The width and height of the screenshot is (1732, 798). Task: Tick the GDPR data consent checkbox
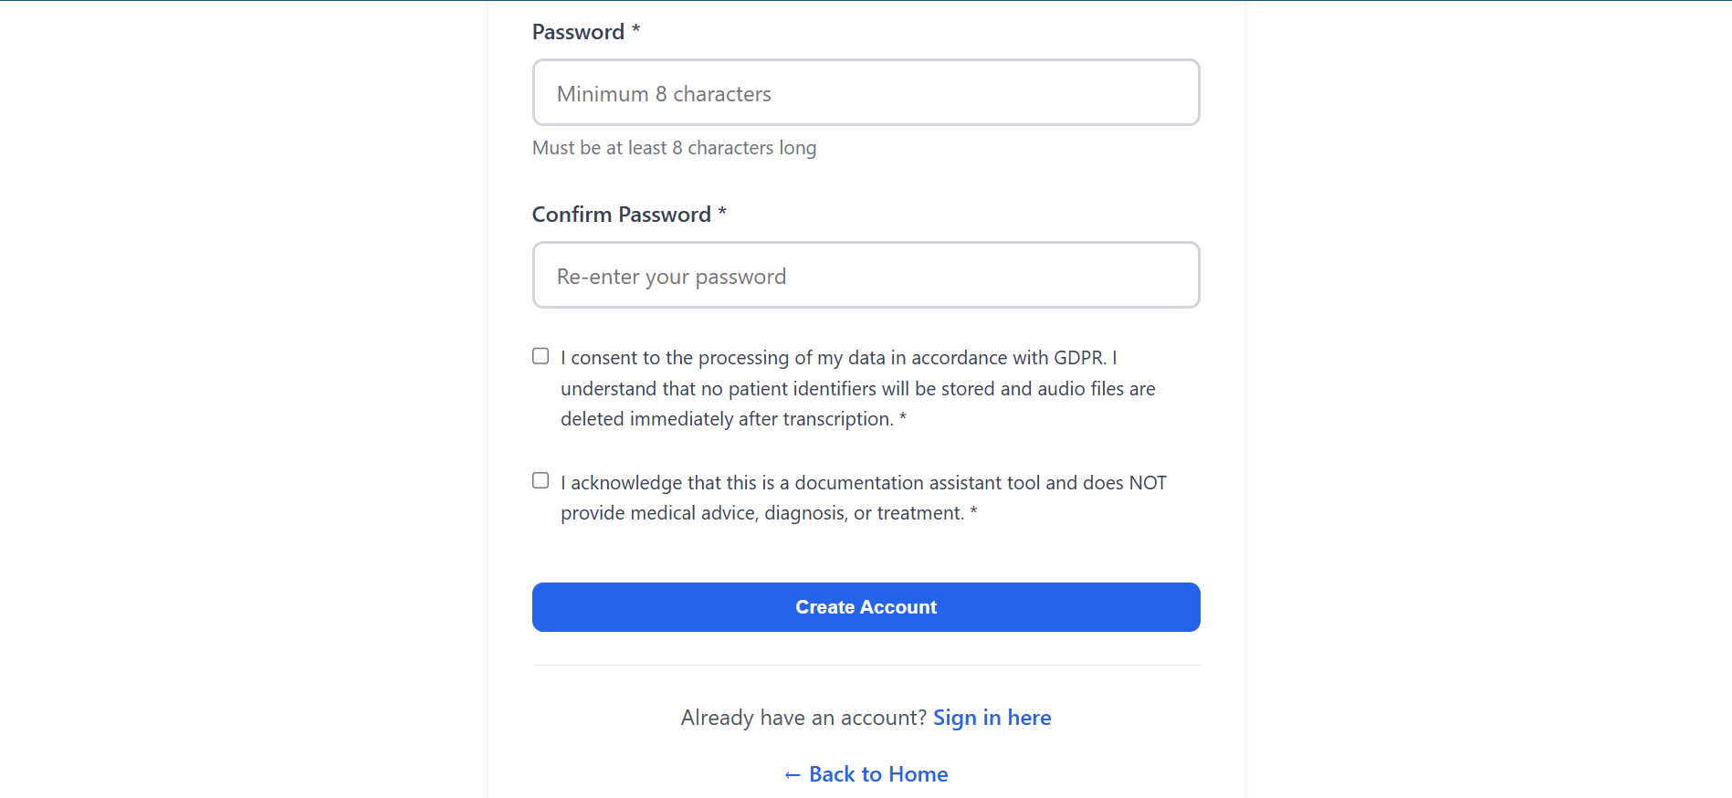tap(541, 356)
